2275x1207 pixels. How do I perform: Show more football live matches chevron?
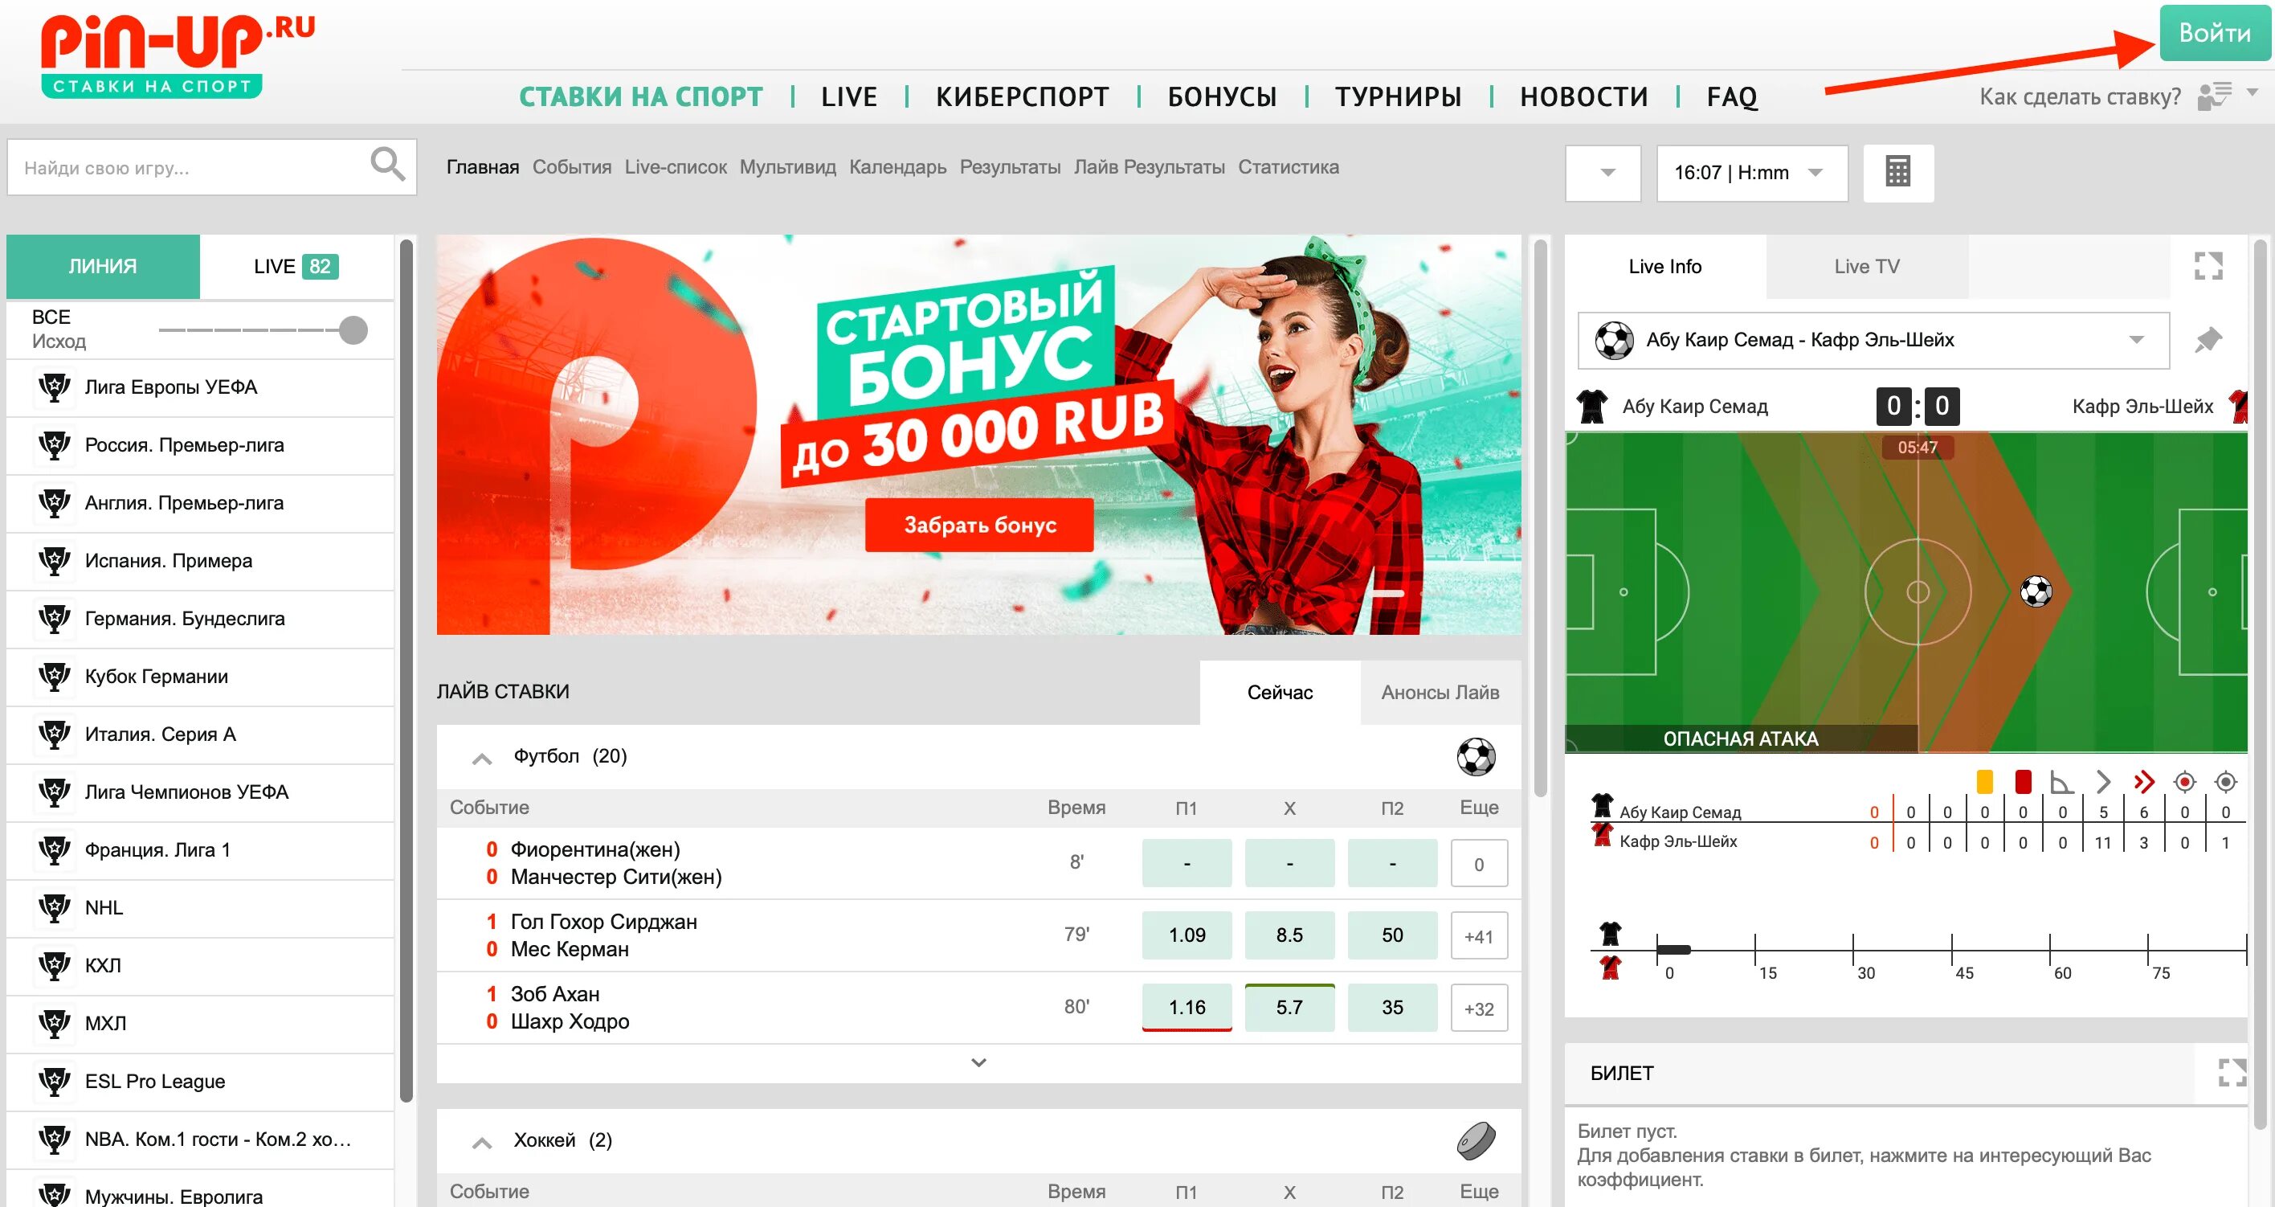coord(978,1063)
